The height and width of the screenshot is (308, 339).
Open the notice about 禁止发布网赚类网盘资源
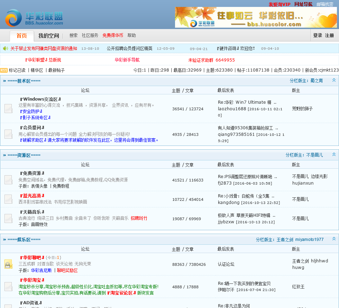(x=44, y=48)
